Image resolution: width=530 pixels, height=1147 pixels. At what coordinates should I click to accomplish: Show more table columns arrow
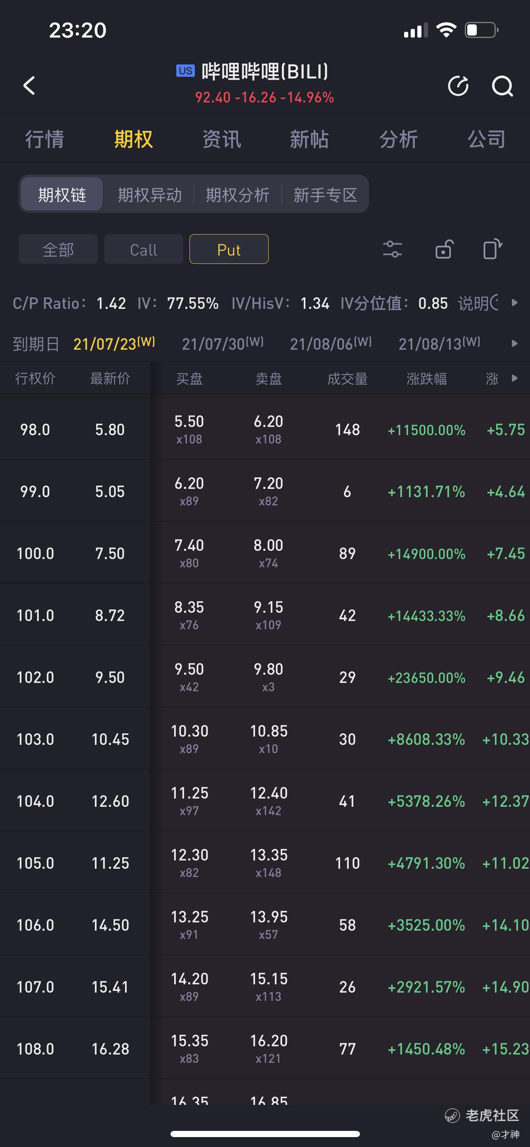click(x=515, y=378)
